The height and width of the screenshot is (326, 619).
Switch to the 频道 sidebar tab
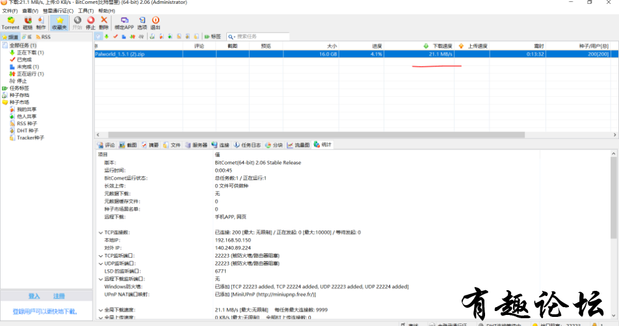(10, 36)
